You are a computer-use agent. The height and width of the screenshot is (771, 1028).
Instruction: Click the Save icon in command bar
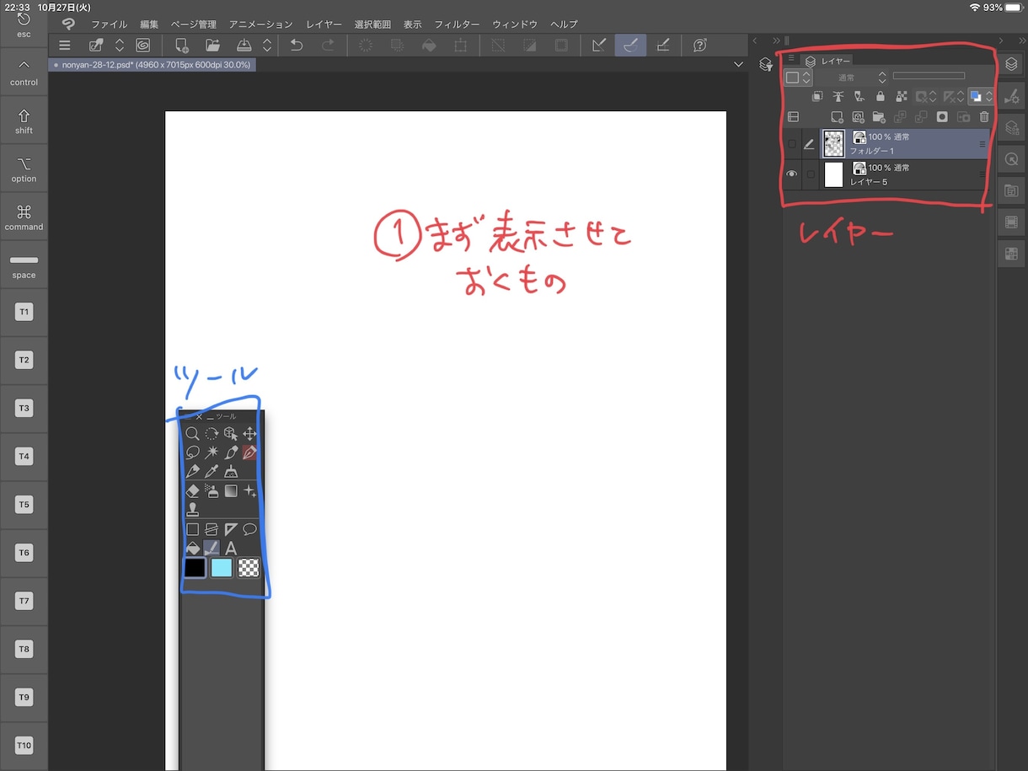click(244, 46)
